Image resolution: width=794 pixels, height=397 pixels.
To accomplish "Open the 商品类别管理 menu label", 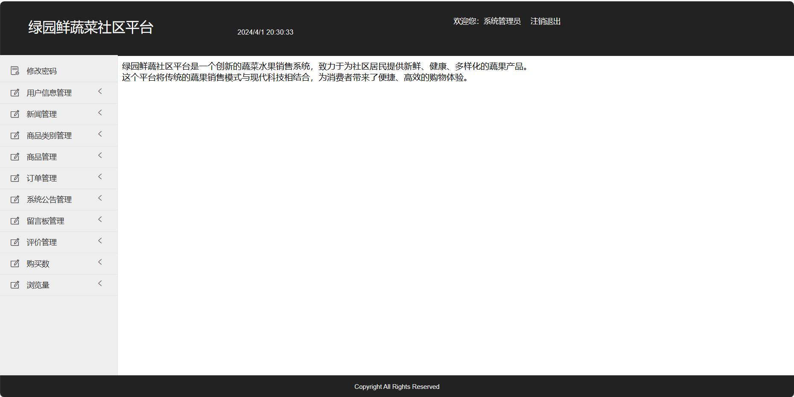I will (x=49, y=135).
